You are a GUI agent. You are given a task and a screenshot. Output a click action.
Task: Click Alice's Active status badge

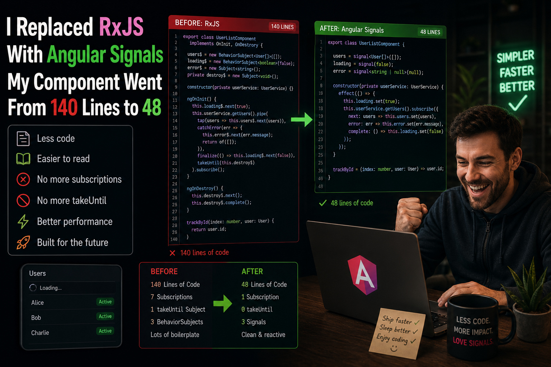point(105,302)
